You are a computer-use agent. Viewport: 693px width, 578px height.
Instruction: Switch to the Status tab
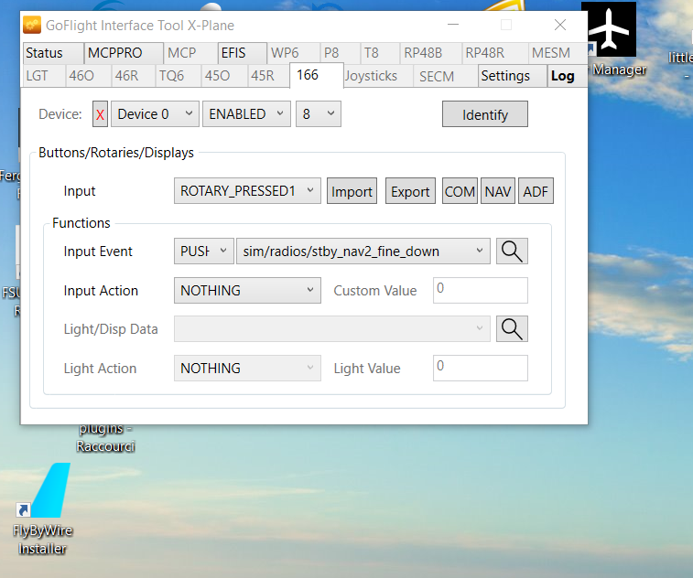pos(53,53)
